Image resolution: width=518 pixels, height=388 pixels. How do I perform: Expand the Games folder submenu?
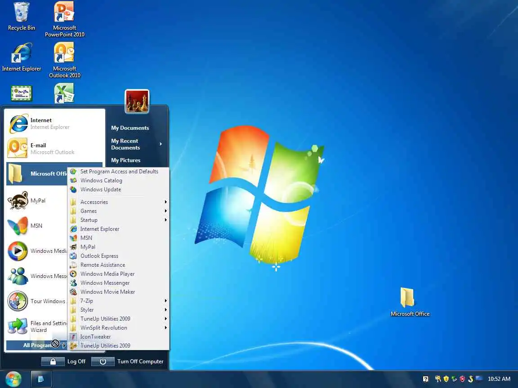click(119, 211)
